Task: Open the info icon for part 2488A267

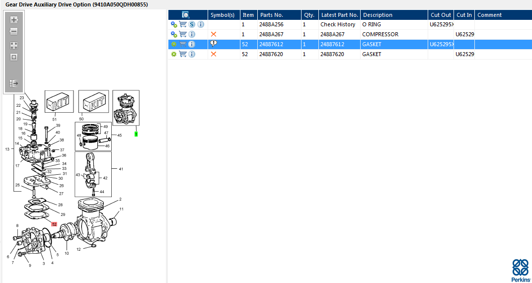Action: (192, 34)
